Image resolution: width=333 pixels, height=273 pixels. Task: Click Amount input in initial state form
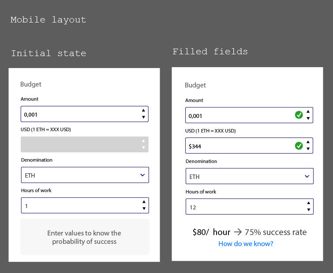click(79, 114)
